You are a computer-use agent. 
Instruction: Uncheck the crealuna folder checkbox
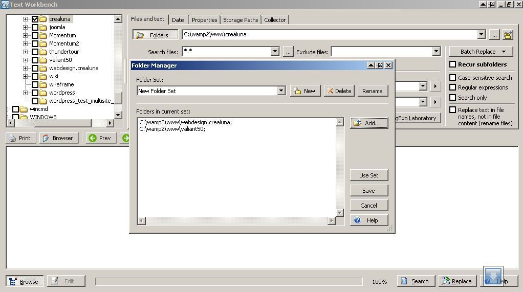pyautogui.click(x=35, y=19)
